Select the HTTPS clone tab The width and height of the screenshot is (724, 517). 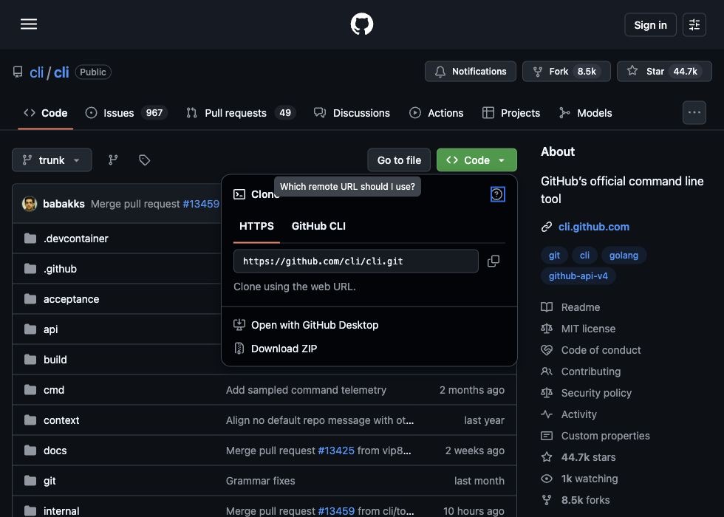click(256, 226)
